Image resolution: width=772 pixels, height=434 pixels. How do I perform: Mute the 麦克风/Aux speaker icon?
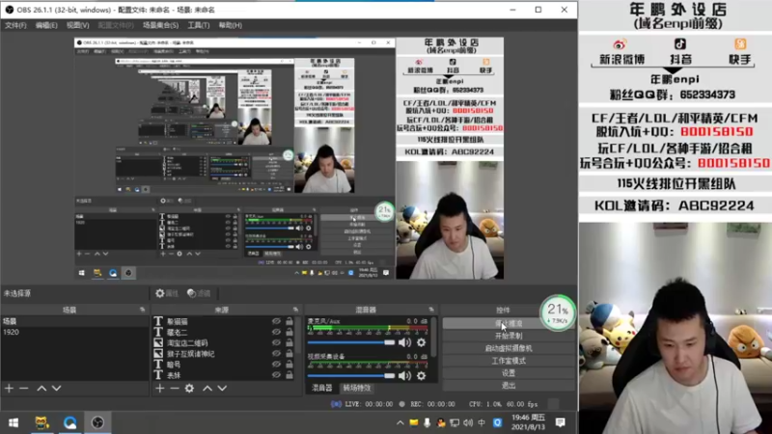(404, 342)
